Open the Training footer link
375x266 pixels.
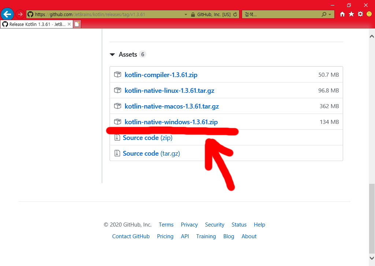[x=206, y=236]
